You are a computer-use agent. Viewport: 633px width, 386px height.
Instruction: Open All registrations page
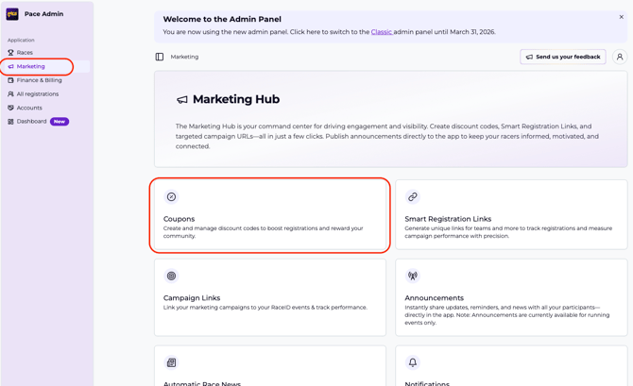[37, 94]
